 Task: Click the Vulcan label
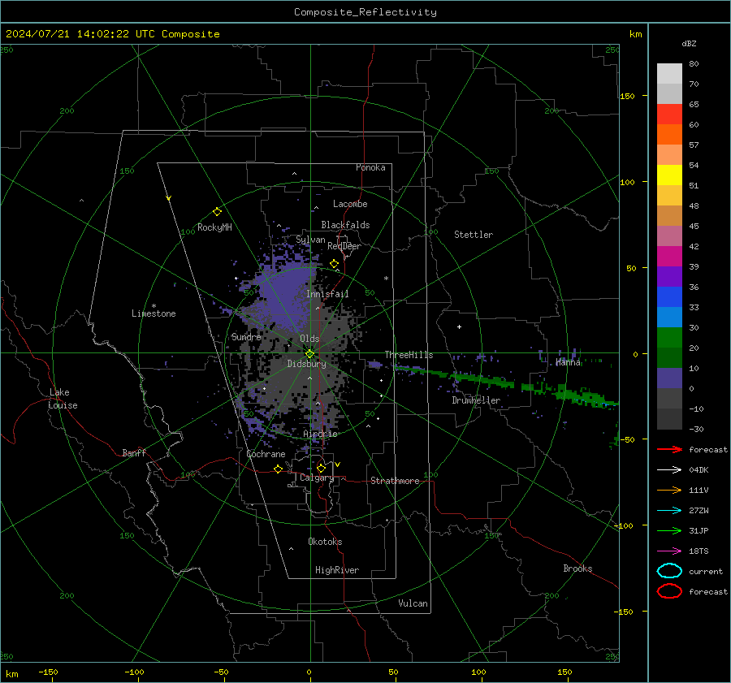[x=413, y=603]
